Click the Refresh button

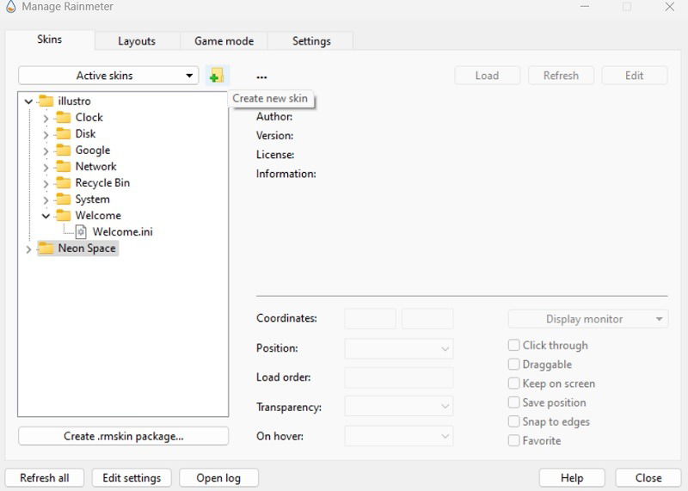click(x=561, y=76)
